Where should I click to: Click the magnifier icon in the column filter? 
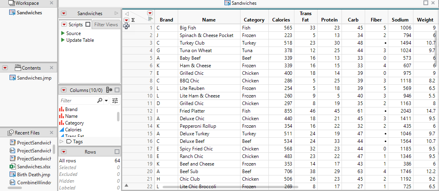(100, 100)
